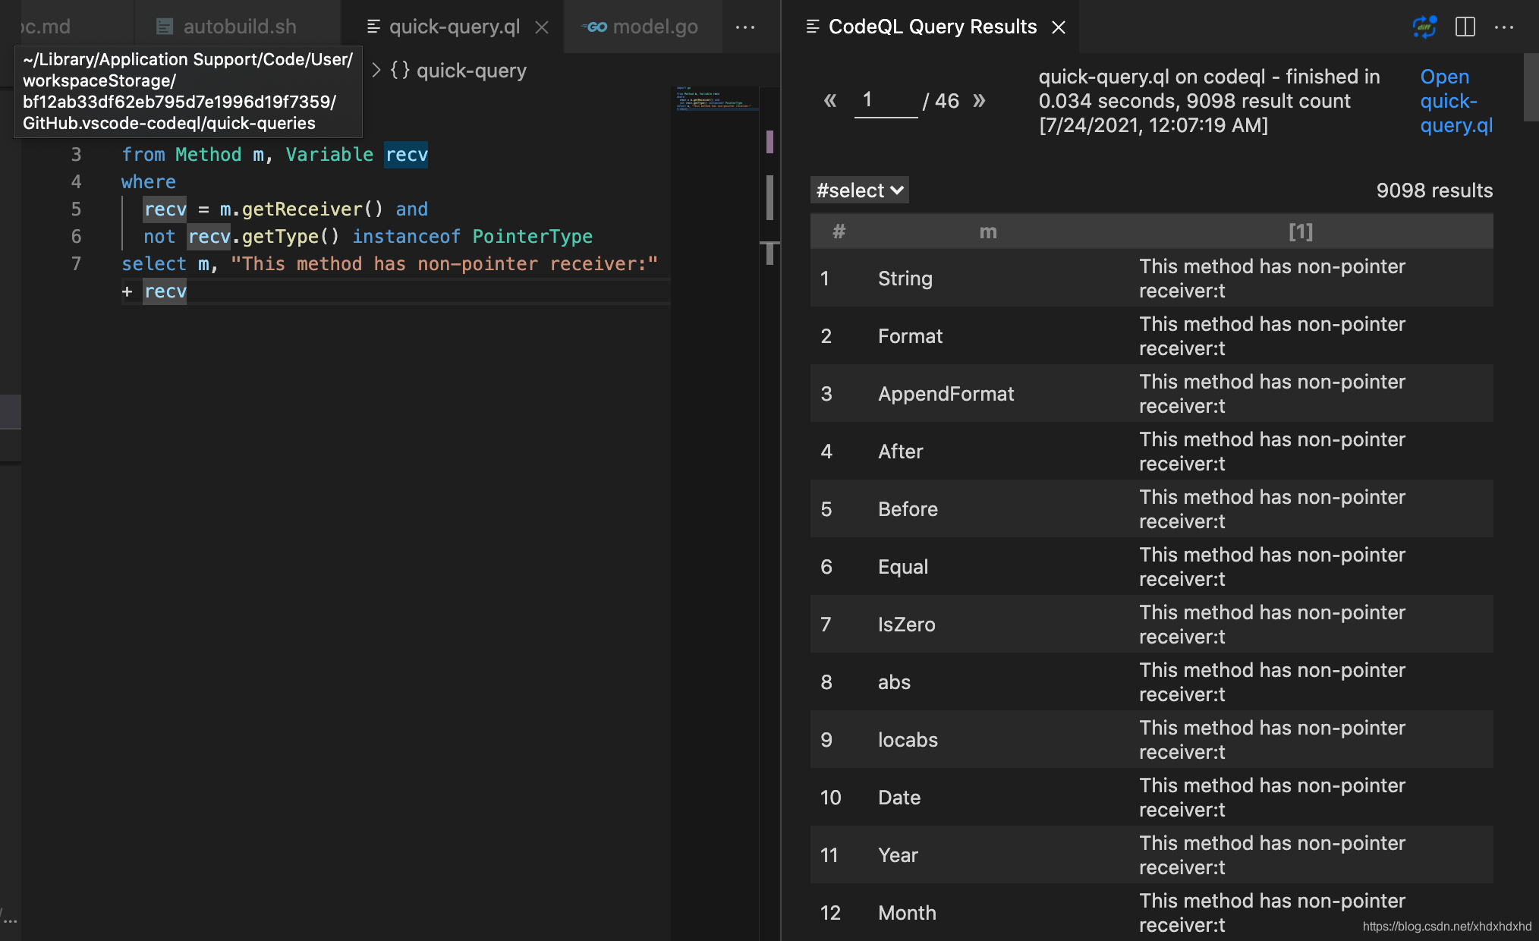This screenshot has height=941, width=1539.
Task: Click the # column header
Action: tap(839, 231)
